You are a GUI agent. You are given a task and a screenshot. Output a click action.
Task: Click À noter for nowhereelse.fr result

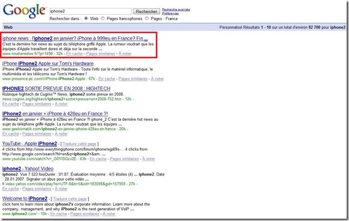pos(125,54)
